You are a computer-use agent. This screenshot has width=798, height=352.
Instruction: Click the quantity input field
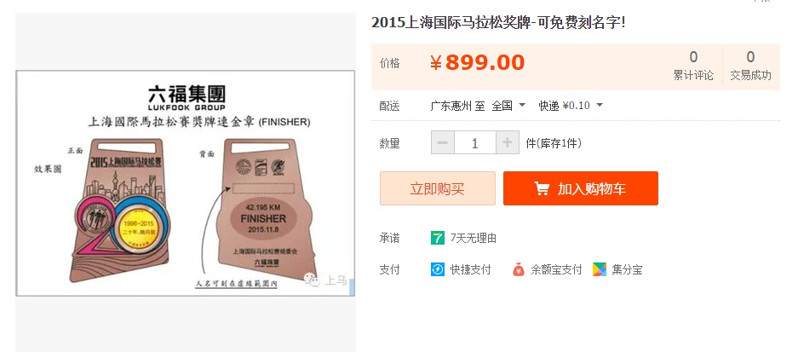[x=475, y=142]
